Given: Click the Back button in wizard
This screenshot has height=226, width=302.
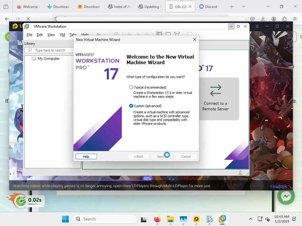Looking at the screenshot, I should click(x=139, y=157).
